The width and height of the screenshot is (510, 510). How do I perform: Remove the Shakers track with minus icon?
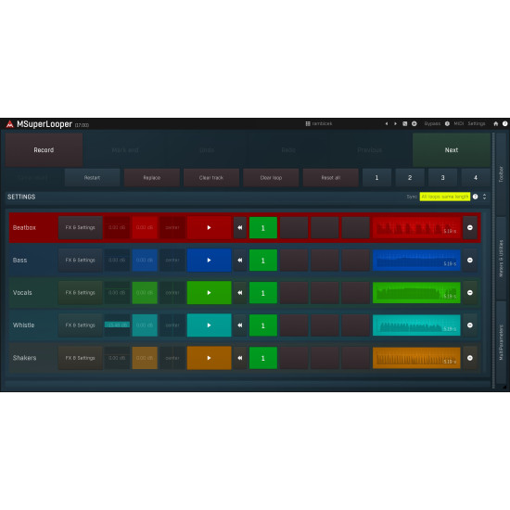point(470,358)
